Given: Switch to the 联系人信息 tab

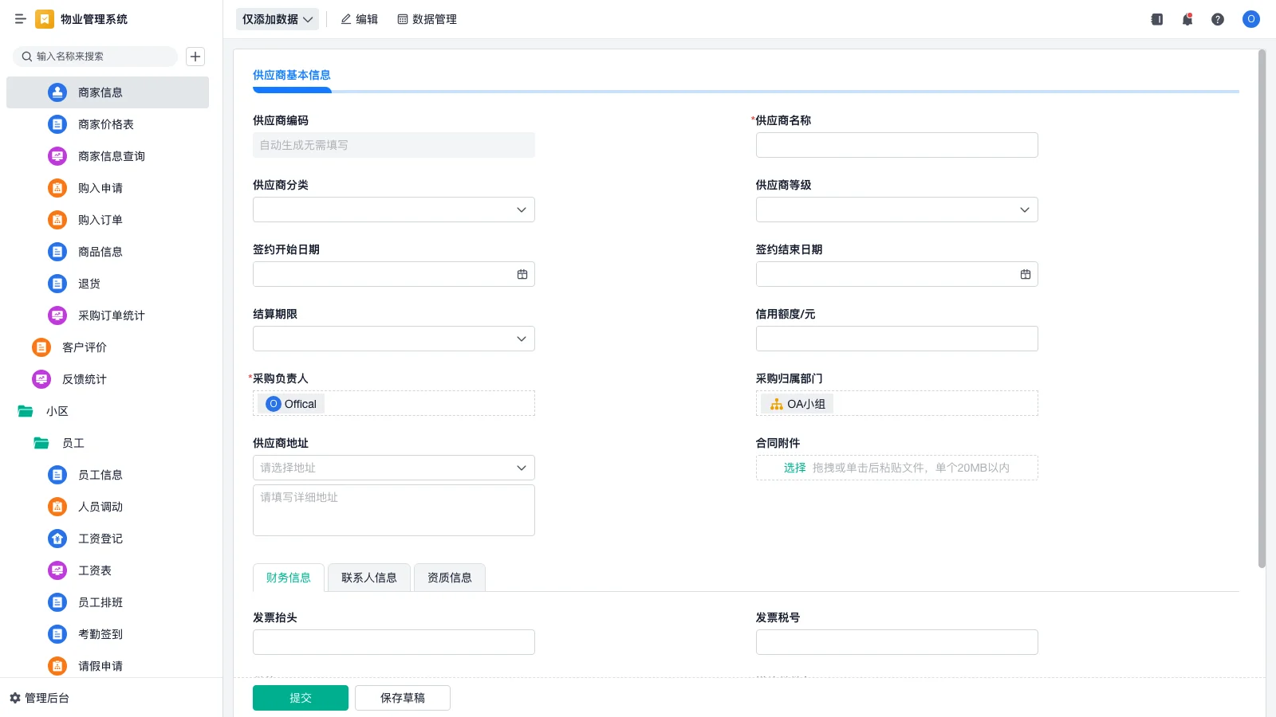Looking at the screenshot, I should point(368,578).
